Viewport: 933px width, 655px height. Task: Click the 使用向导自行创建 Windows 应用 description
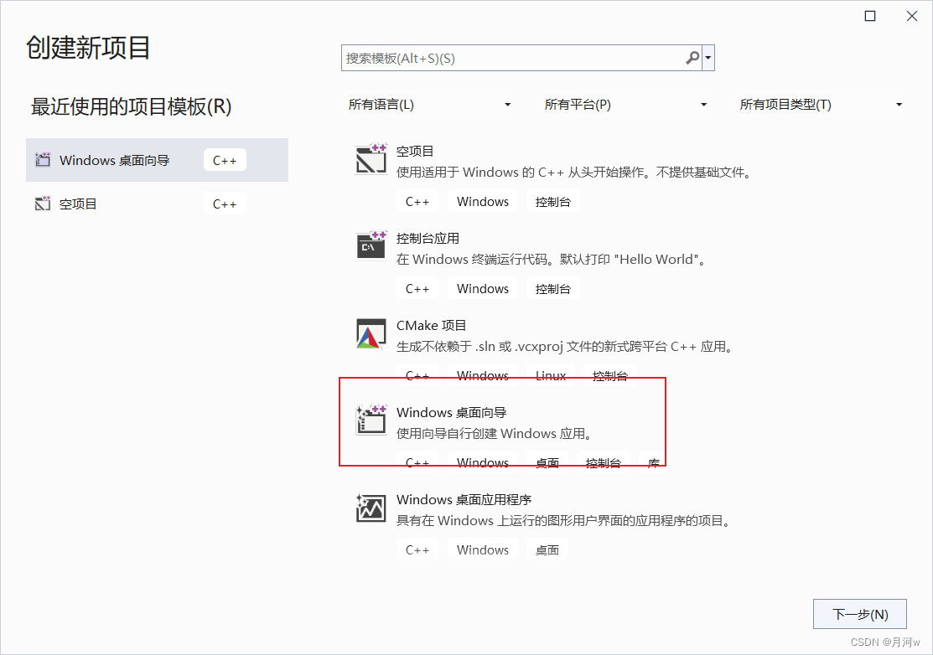tap(495, 433)
